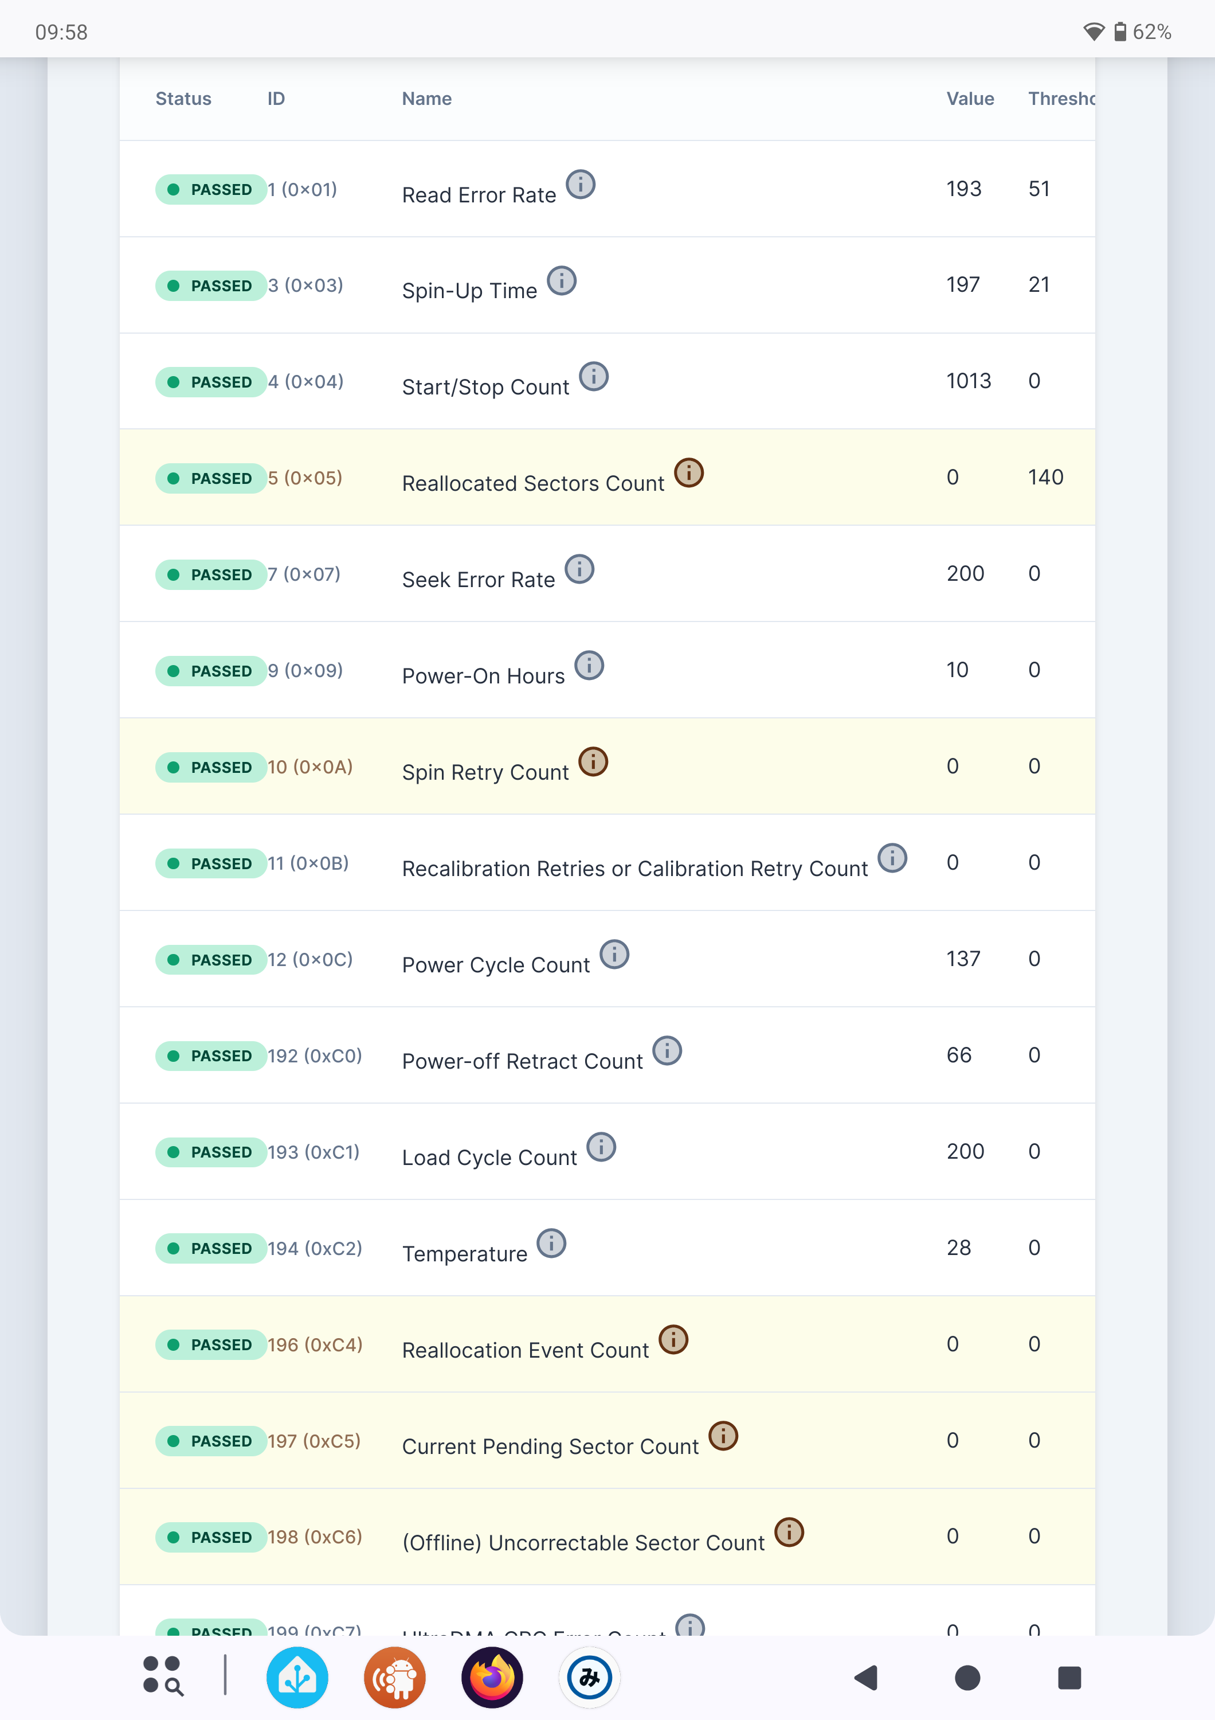The image size is (1215, 1720).
Task: Show Load Cycle Count info icon
Action: 601,1147
